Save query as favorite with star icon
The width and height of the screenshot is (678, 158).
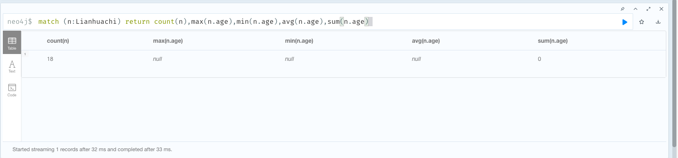click(642, 22)
